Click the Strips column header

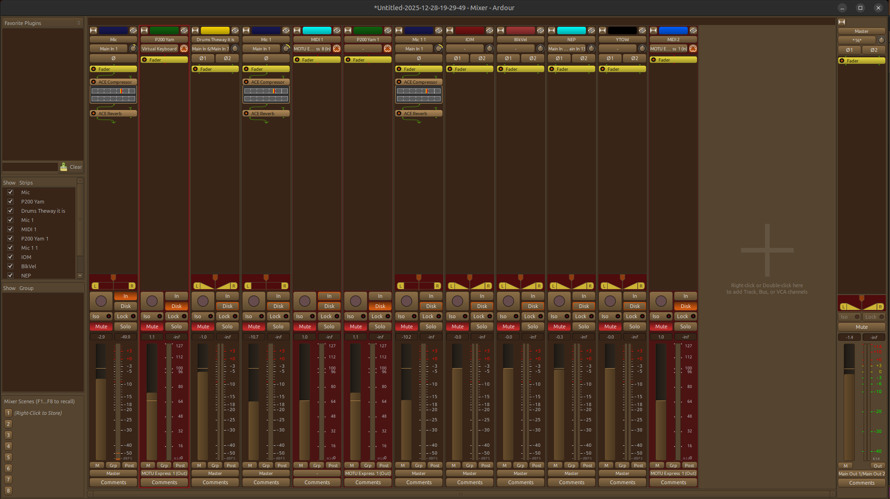coord(26,183)
